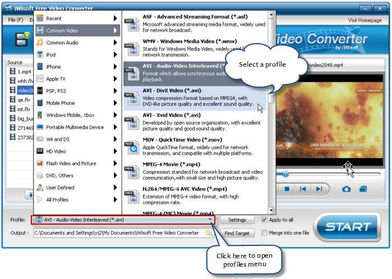This screenshot has height=279, width=392.
Task: Select qe.flv in the Source list
Action: (x=24, y=100)
